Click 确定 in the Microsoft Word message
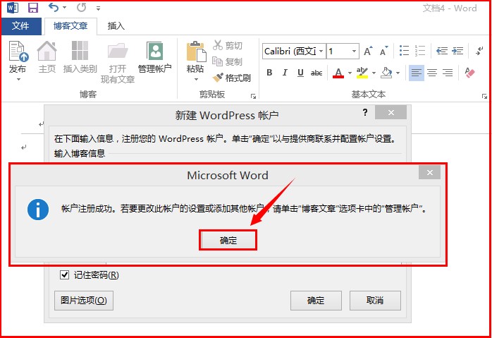The height and width of the screenshot is (338, 492). click(228, 241)
